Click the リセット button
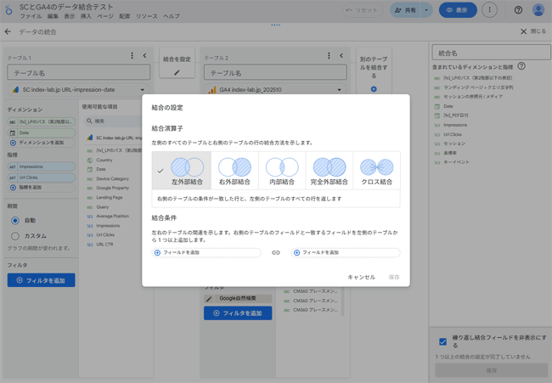Screen dimensions: 552x383 (362, 10)
